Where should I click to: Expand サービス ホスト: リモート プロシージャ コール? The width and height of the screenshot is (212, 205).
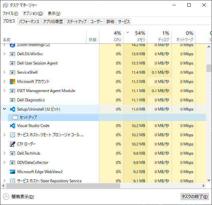[5, 135]
